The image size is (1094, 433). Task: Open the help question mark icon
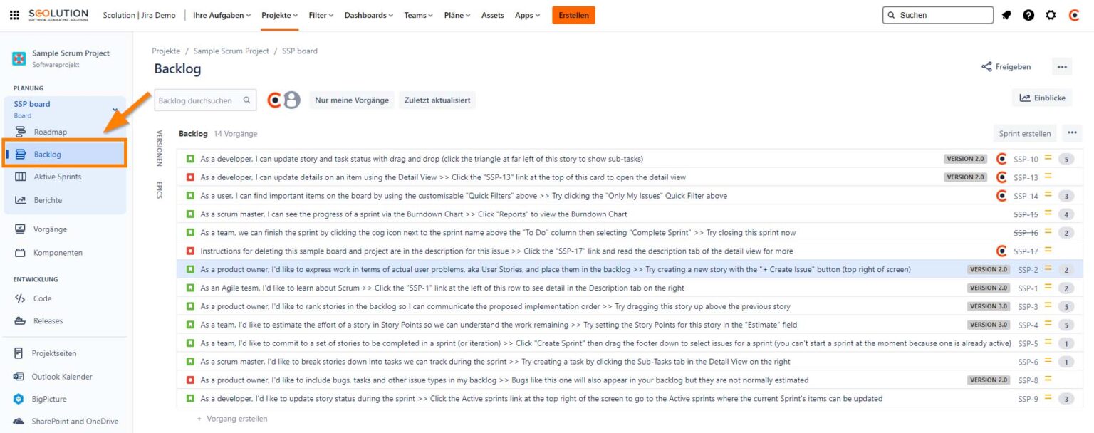pyautogui.click(x=1028, y=15)
